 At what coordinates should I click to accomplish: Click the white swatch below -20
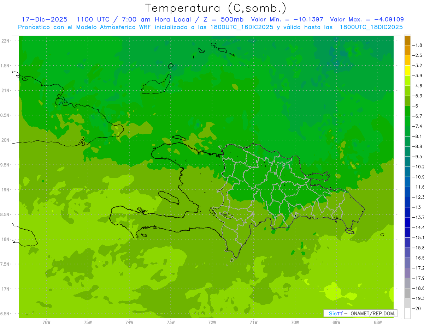point(407,314)
